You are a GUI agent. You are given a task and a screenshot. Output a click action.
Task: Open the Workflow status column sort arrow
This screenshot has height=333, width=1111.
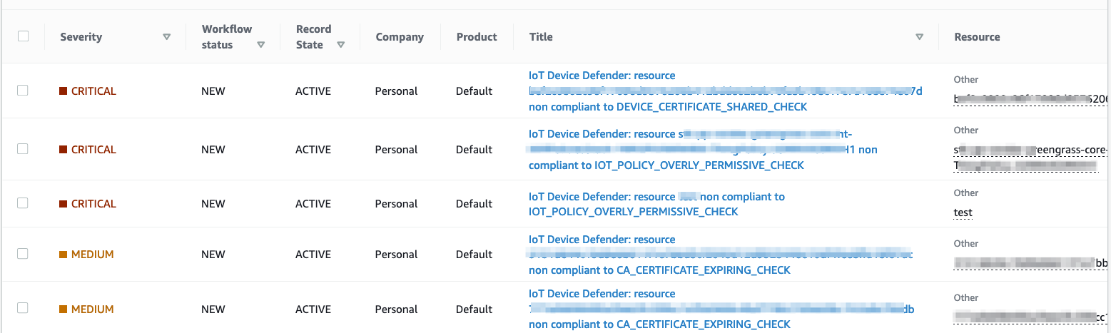click(x=261, y=45)
